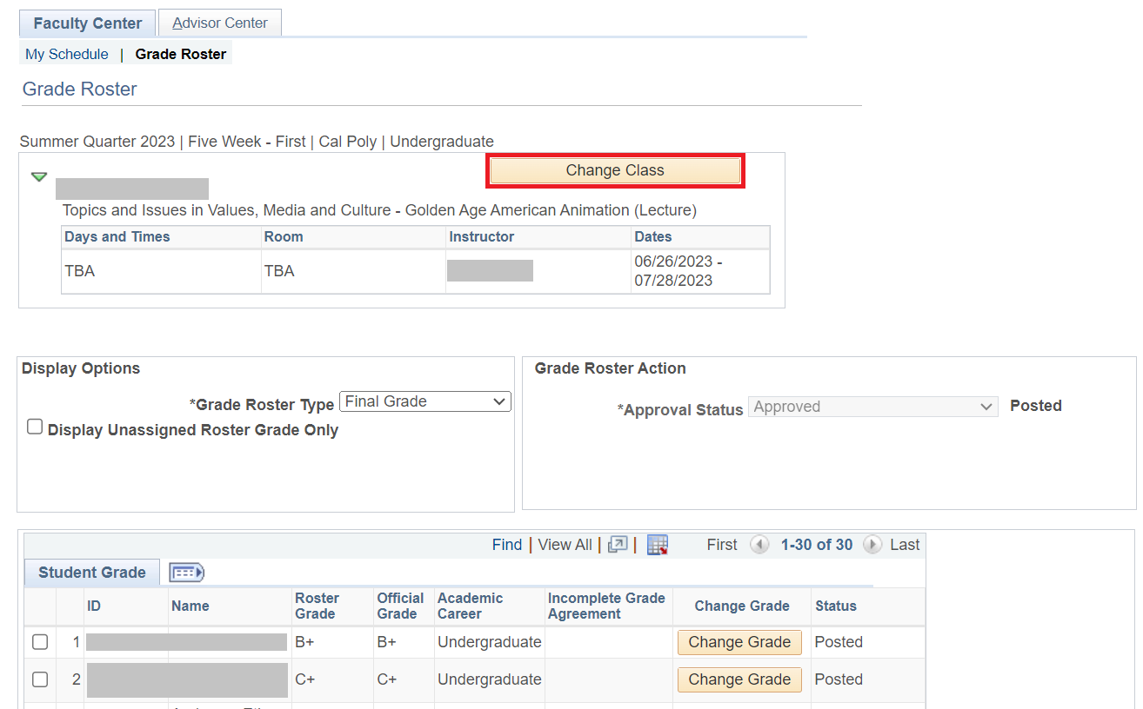Toggle Display Unassigned Roster Grade Only checkbox
This screenshot has height=709, width=1143.
point(35,427)
